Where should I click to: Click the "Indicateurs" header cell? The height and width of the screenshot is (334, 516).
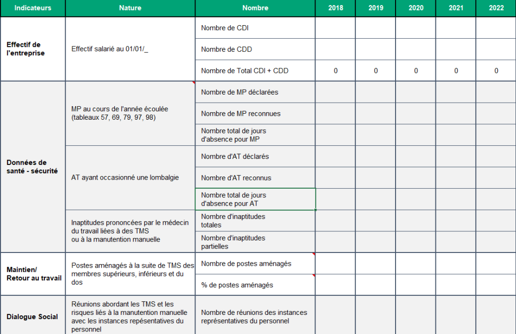point(33,8)
